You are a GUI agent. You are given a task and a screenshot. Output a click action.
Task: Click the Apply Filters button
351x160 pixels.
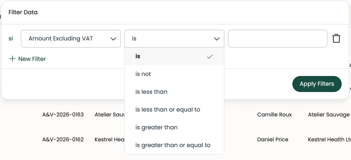click(317, 84)
